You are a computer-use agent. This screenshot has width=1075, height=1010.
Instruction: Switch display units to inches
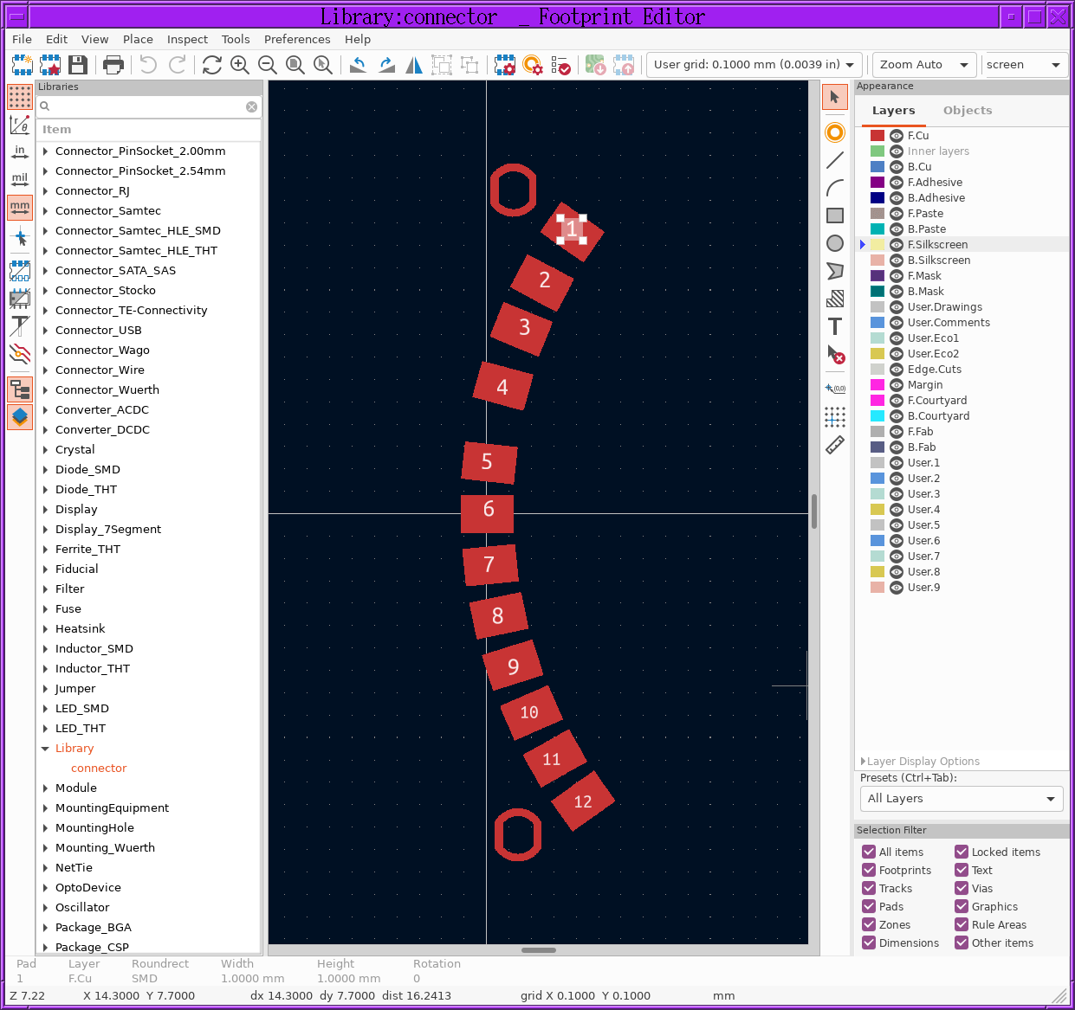(19, 151)
